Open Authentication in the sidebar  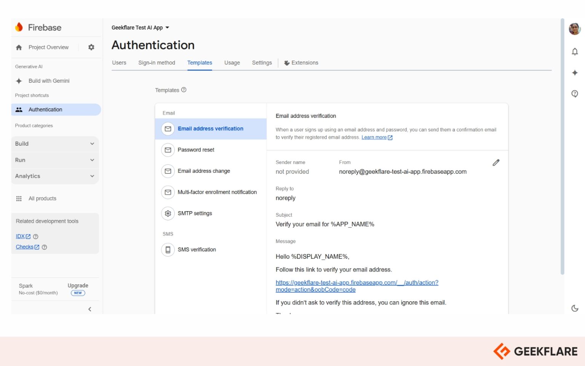click(56, 109)
